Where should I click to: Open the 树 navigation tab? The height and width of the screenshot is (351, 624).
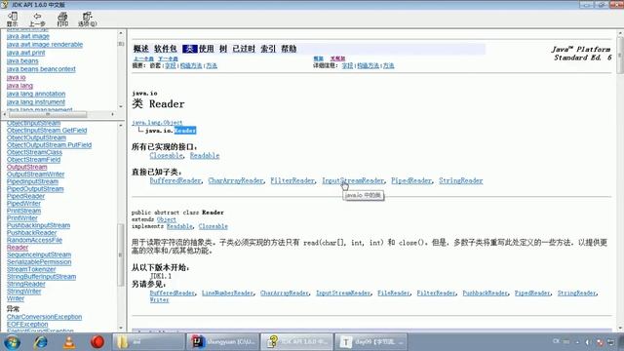point(223,49)
